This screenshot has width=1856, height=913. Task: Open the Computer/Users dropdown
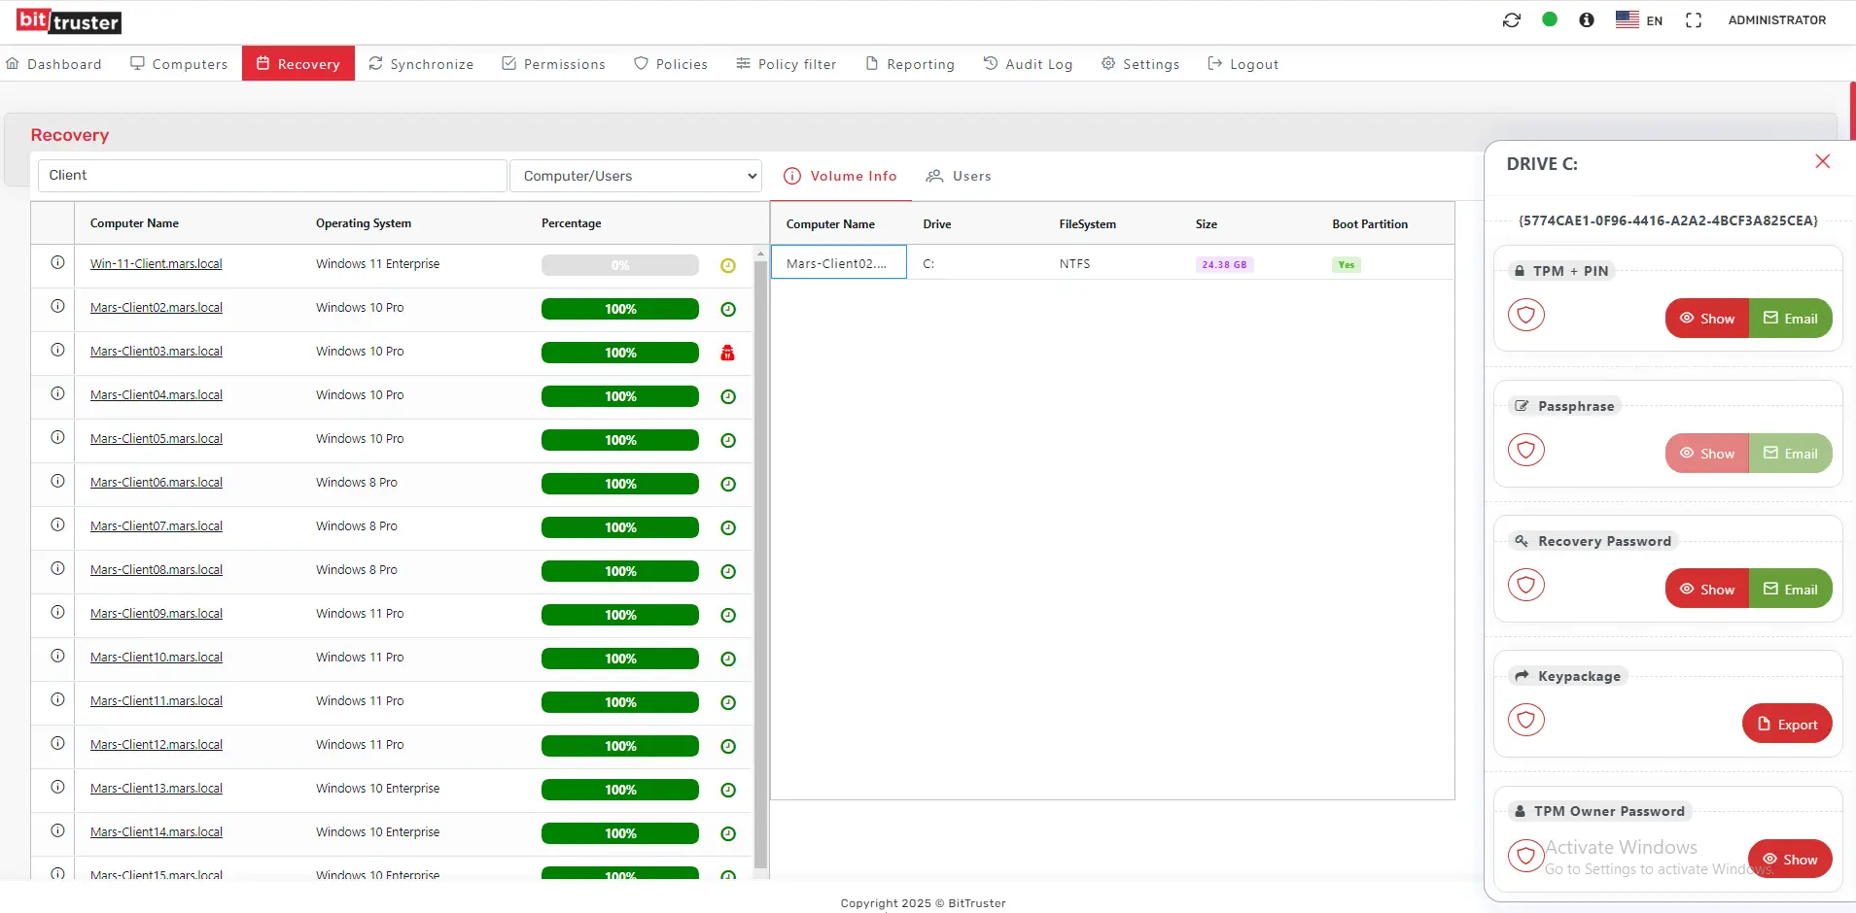coord(636,176)
